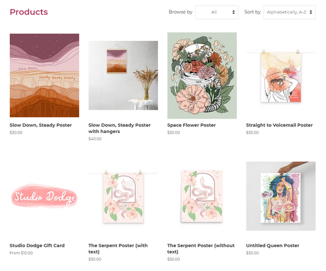Open Straight to Voicemail Poster image
The height and width of the screenshot is (271, 326).
[x=281, y=77]
